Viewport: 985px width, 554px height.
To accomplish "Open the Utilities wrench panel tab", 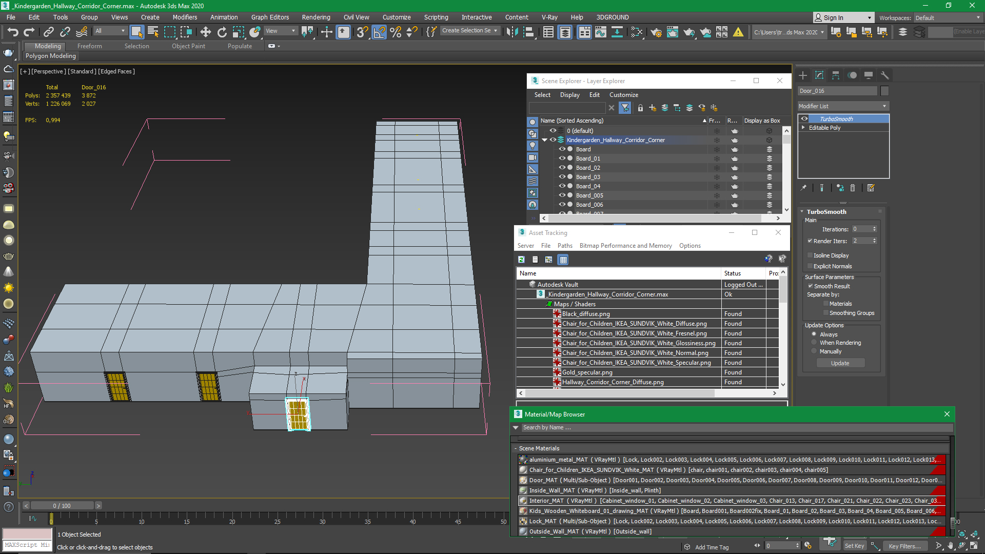I will coord(884,75).
